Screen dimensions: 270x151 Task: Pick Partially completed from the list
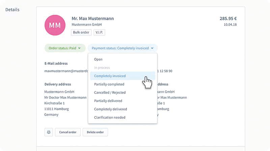pyautogui.click(x=109, y=84)
